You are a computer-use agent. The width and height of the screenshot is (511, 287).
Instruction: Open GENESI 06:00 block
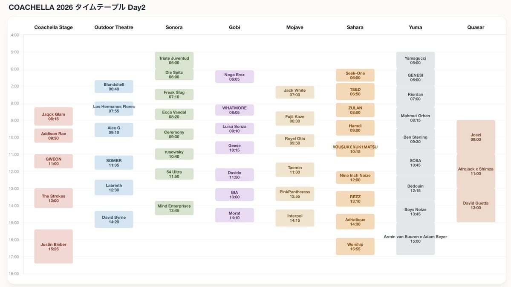point(415,77)
